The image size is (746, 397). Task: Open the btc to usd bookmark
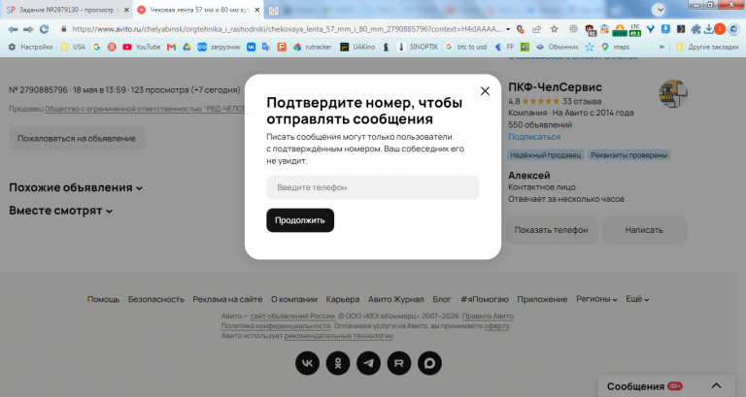coord(466,47)
